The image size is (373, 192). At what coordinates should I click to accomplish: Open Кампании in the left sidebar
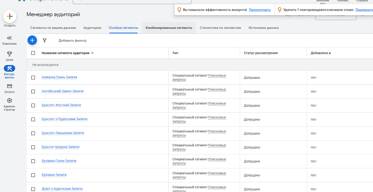[x=9, y=41]
